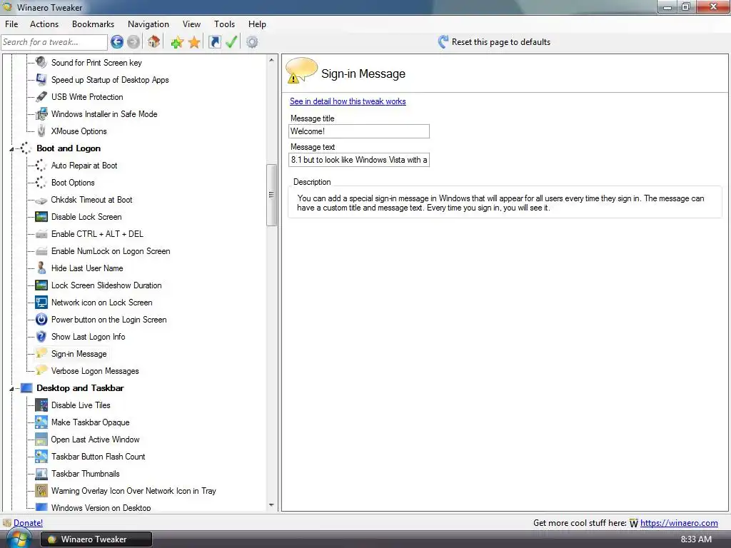Image resolution: width=731 pixels, height=548 pixels.
Task: Collapse the Boot and Logon tree section
Action: click(x=11, y=149)
